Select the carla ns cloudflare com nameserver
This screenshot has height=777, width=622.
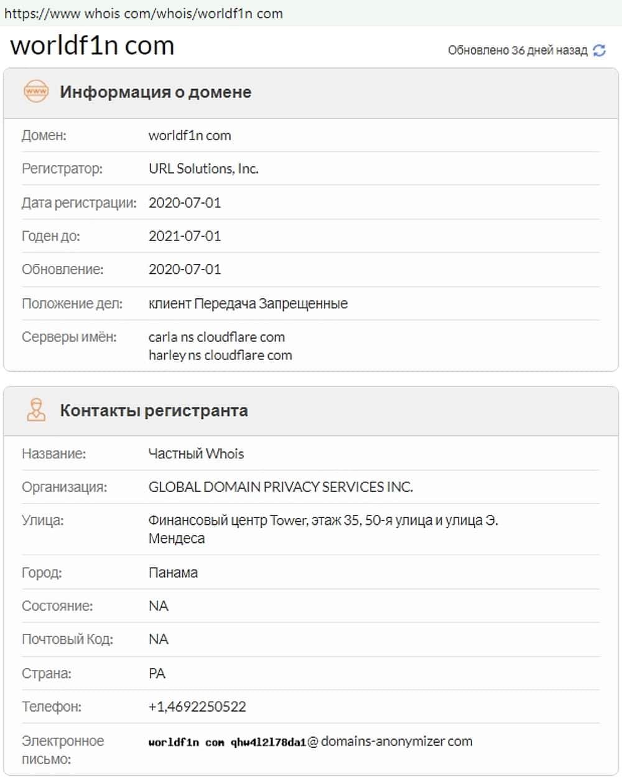pos(216,337)
